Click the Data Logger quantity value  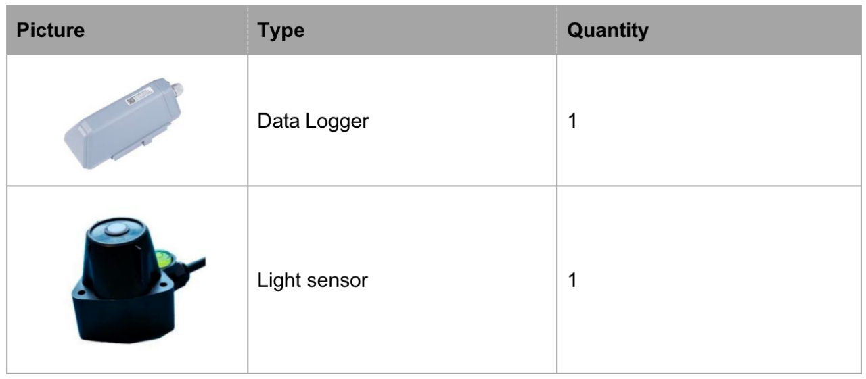(572, 124)
